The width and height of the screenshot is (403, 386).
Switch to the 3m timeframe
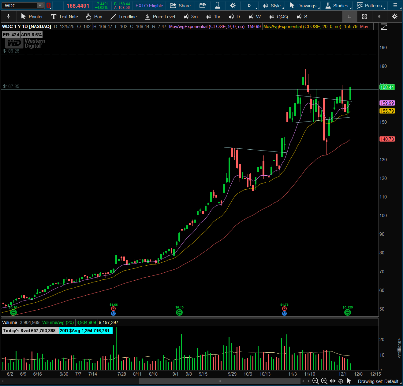tap(191, 16)
